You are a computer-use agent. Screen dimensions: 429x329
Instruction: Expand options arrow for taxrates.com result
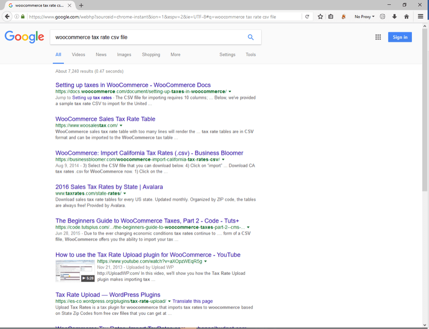[x=125, y=194]
